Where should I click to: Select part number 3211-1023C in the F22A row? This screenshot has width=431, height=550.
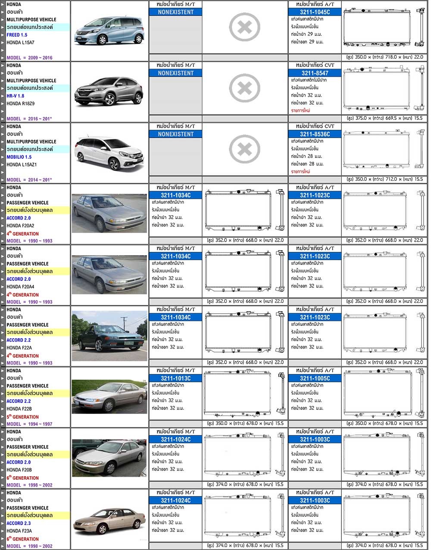pos(315,317)
